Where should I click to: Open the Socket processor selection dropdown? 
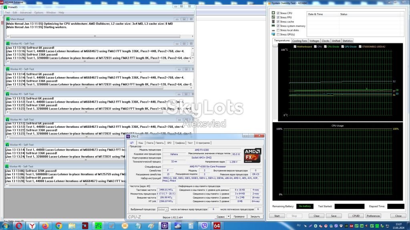pos(163,209)
